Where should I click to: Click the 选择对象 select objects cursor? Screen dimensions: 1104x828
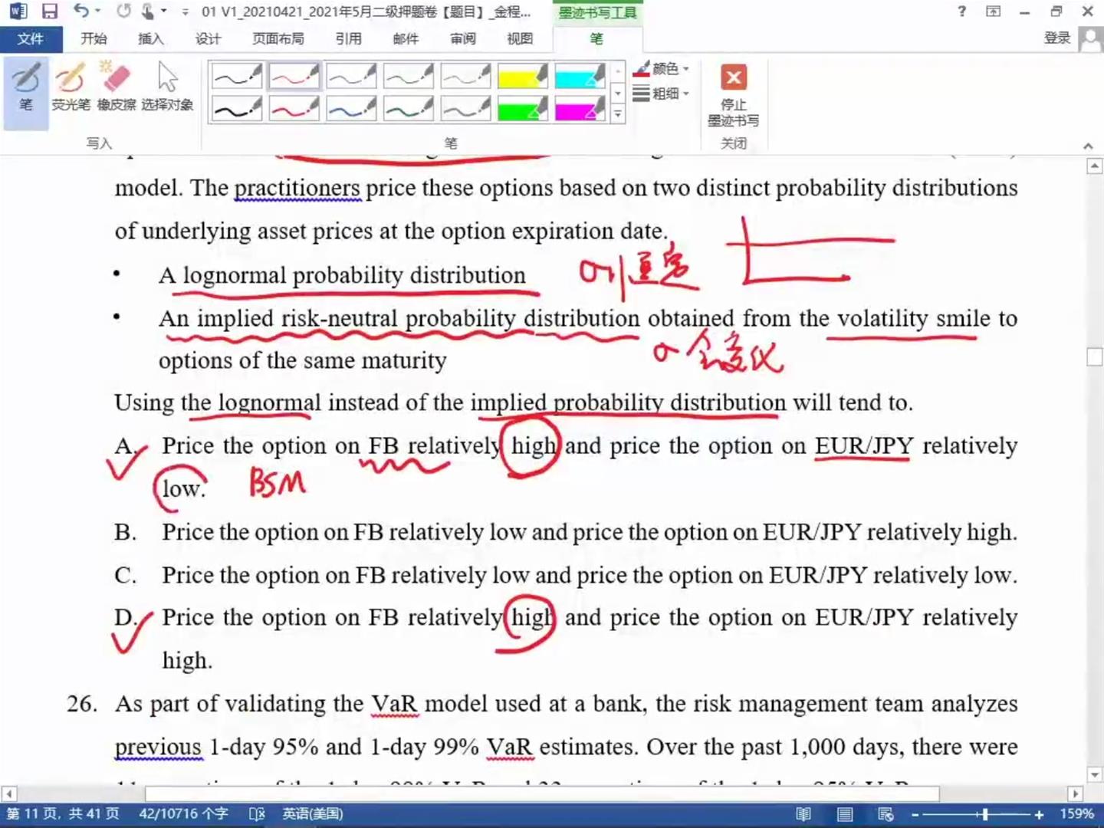(x=167, y=89)
